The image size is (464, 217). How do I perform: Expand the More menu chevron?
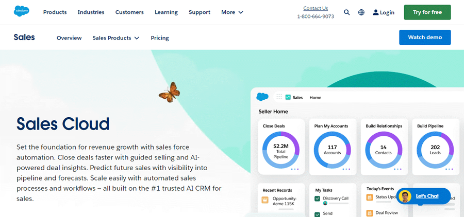click(x=241, y=12)
